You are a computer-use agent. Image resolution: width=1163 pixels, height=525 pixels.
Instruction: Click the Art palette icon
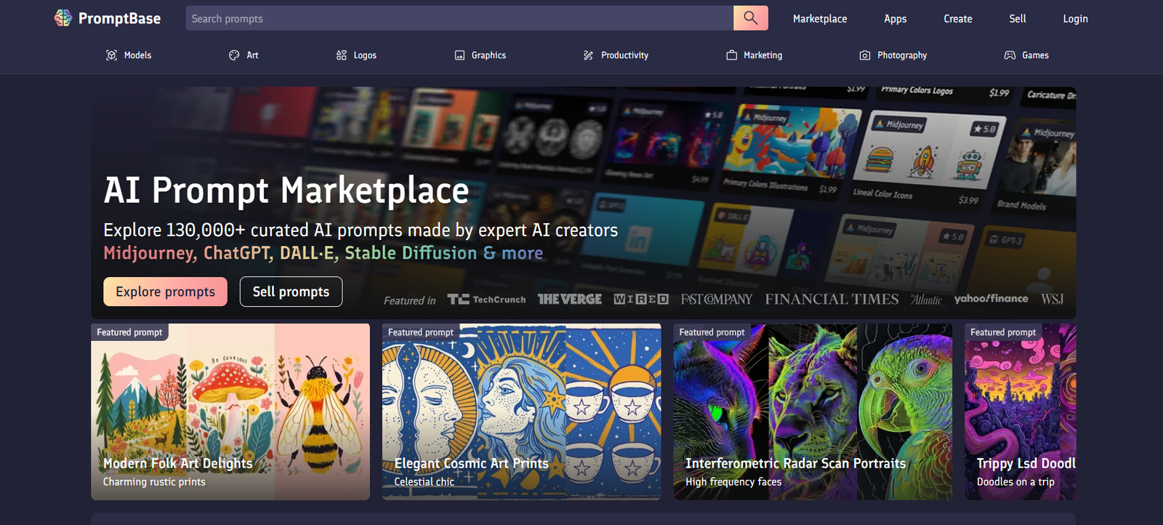click(234, 55)
